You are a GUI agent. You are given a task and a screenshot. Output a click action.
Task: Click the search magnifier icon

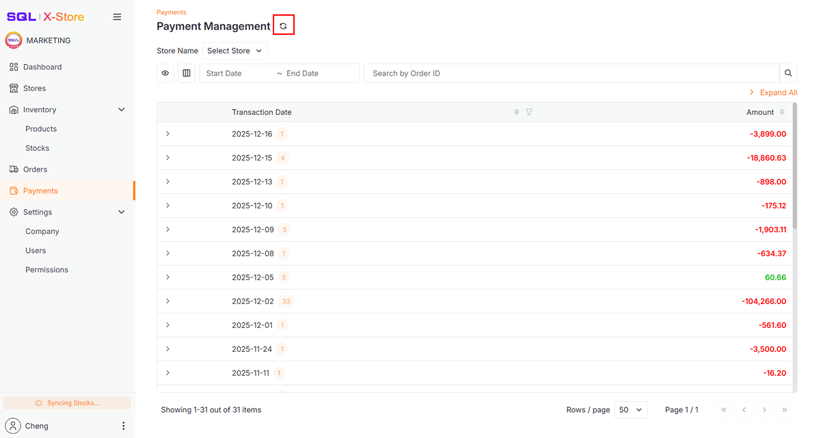[788, 73]
